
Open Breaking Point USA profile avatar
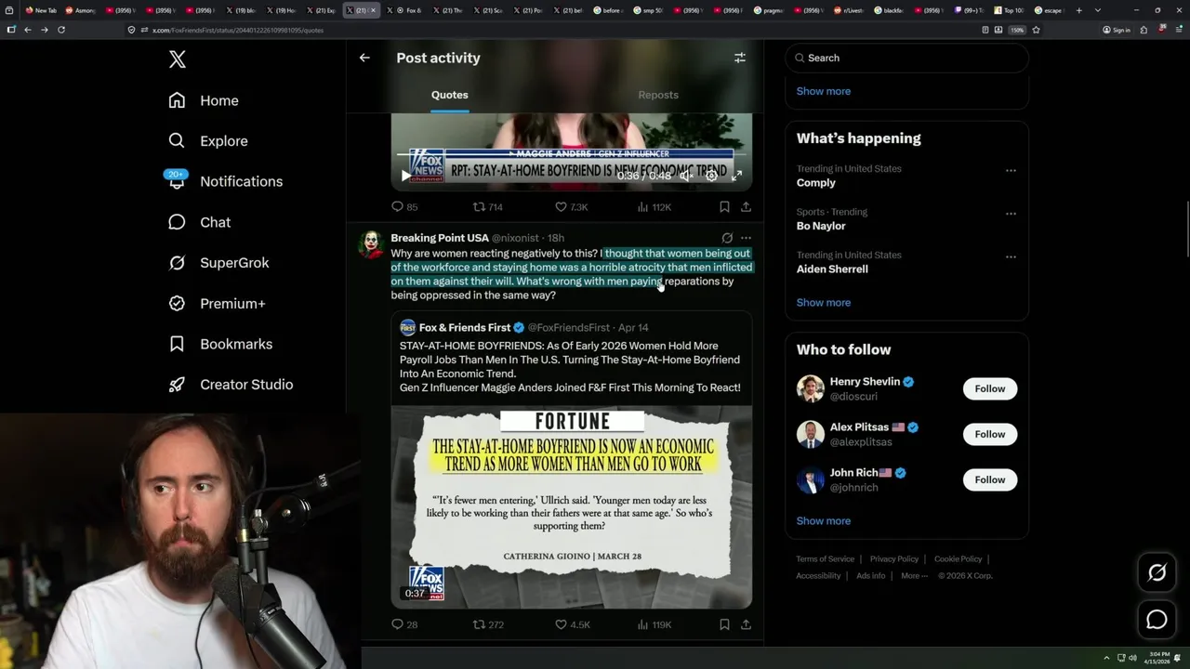(372, 244)
